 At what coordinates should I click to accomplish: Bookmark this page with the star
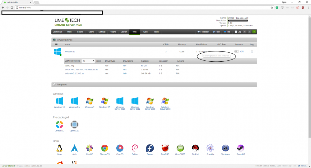coord(272,7)
